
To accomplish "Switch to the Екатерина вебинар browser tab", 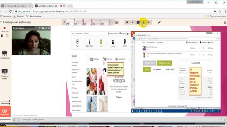I will click(x=48, y=6).
